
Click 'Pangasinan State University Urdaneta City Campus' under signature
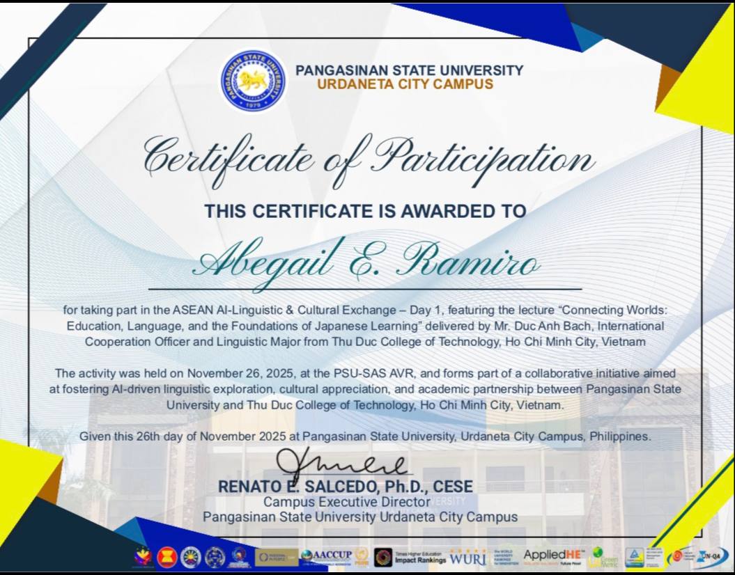tap(360, 517)
